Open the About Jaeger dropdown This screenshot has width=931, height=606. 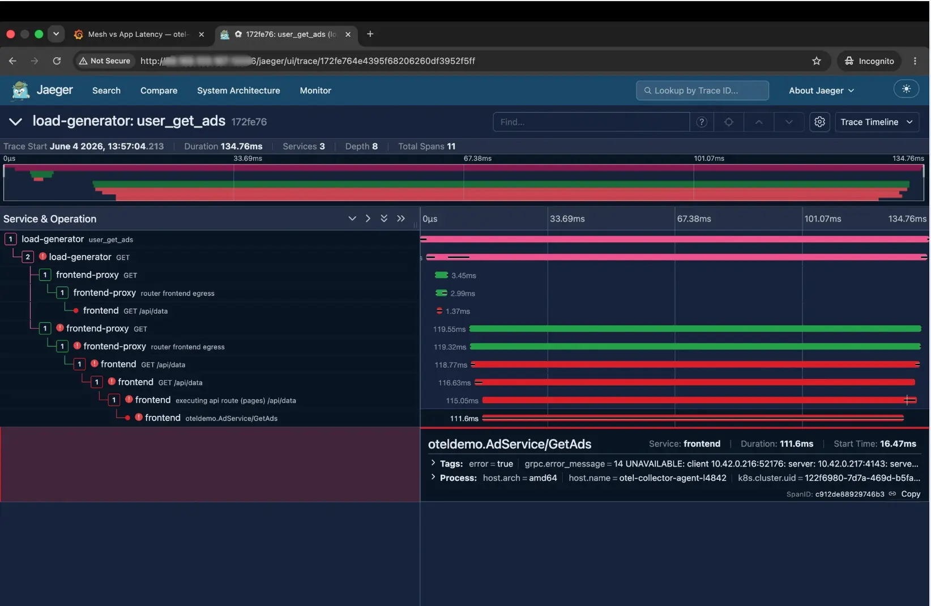click(x=822, y=91)
